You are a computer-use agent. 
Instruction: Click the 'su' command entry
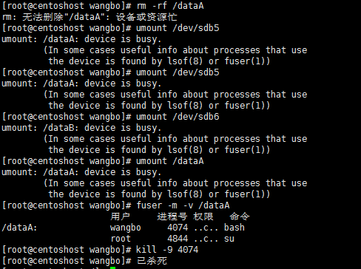(x=229, y=239)
